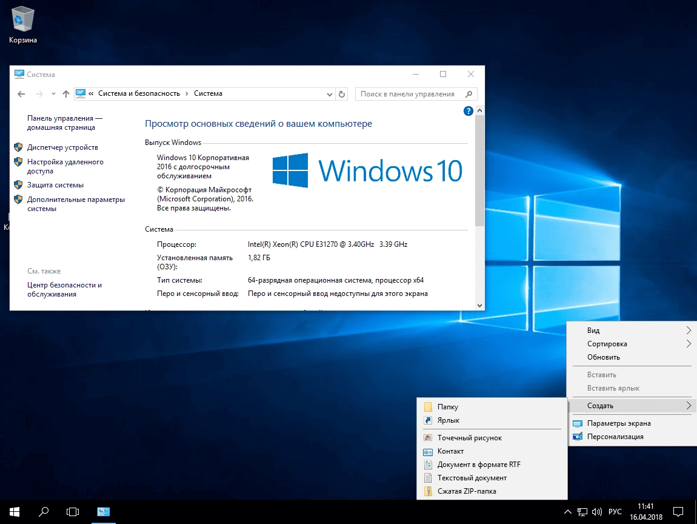Image resolution: width=697 pixels, height=524 pixels.
Task: Show hidden tray icons chevron
Action: tap(568, 512)
